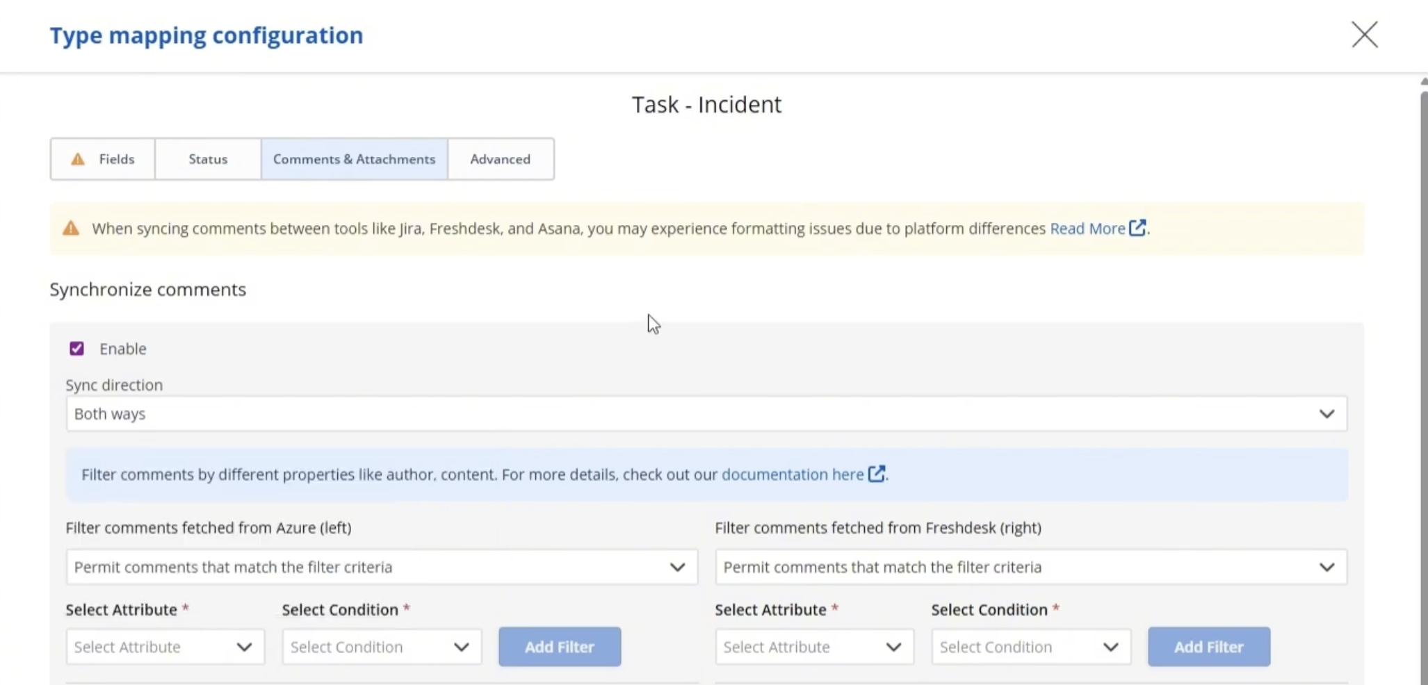Open the Sync direction dropdown
Screen dimensions: 1428x685
pos(706,414)
